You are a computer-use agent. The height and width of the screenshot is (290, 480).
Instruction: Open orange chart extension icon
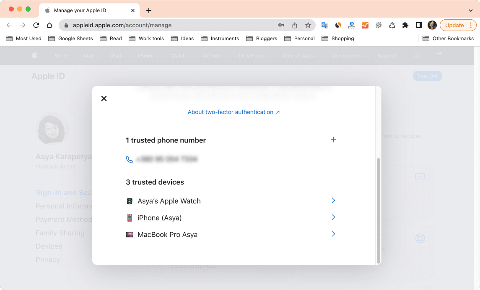365,25
